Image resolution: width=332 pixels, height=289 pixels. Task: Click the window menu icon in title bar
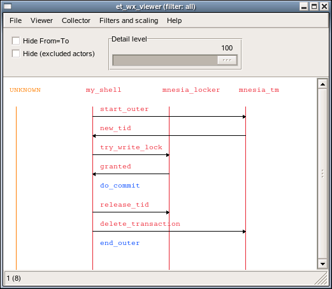click(x=8, y=6)
